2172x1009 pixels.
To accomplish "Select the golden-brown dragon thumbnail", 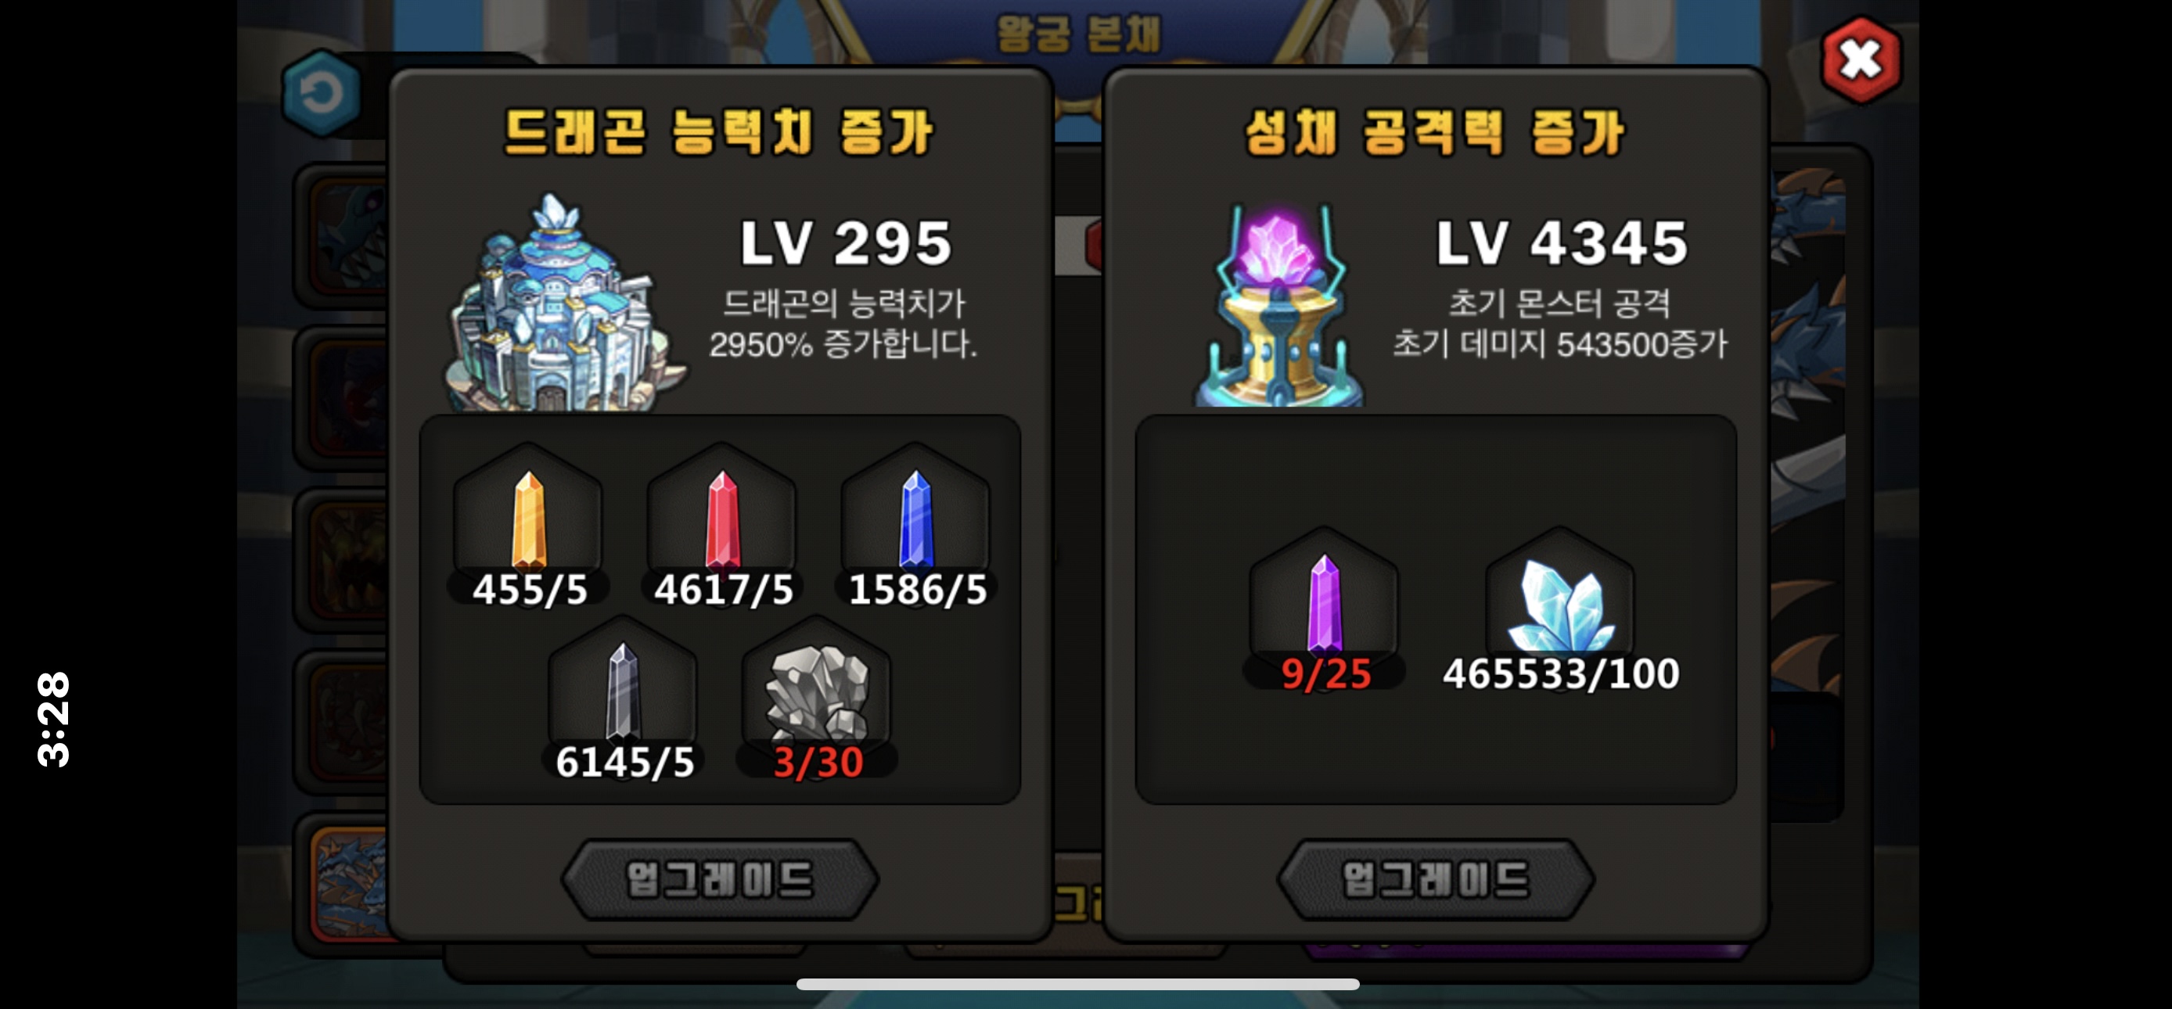I will (x=346, y=560).
